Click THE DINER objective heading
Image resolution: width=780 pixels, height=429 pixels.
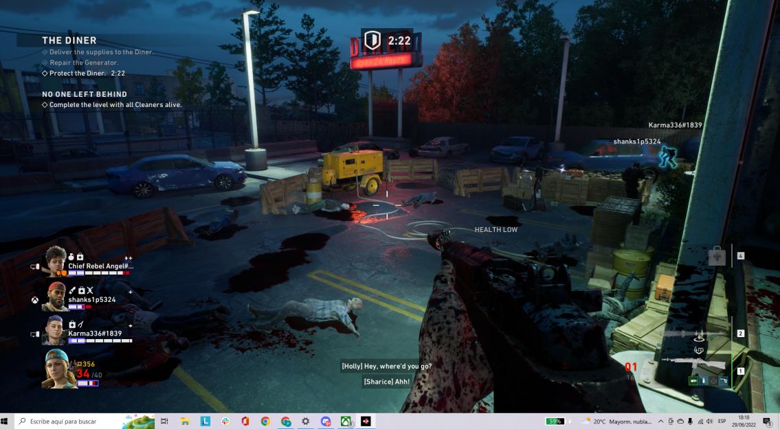pyautogui.click(x=69, y=40)
